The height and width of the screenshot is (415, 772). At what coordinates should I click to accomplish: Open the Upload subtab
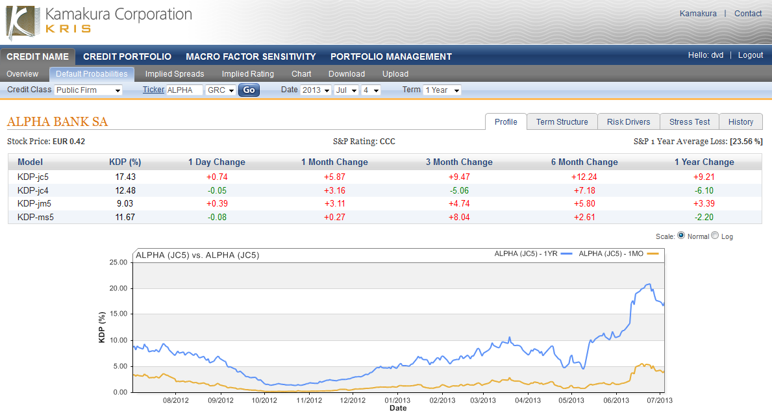click(x=395, y=74)
